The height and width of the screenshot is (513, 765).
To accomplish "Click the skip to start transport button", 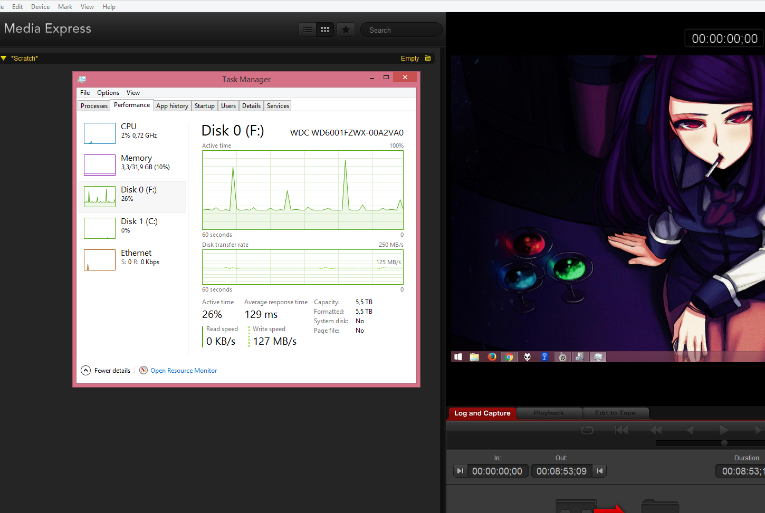I will [621, 430].
